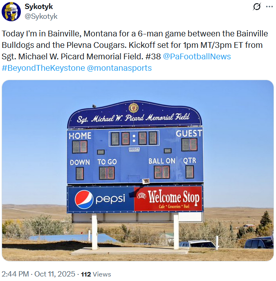Image resolution: width=276 pixels, height=281 pixels.
Task: Click the Pepsi globe logo in photo
Action: [84, 199]
